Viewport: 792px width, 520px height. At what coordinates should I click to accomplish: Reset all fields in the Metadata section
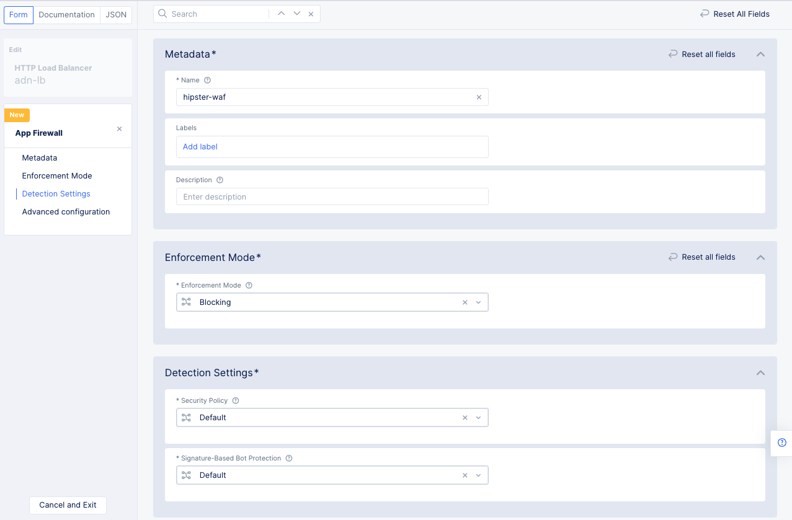[x=701, y=54]
